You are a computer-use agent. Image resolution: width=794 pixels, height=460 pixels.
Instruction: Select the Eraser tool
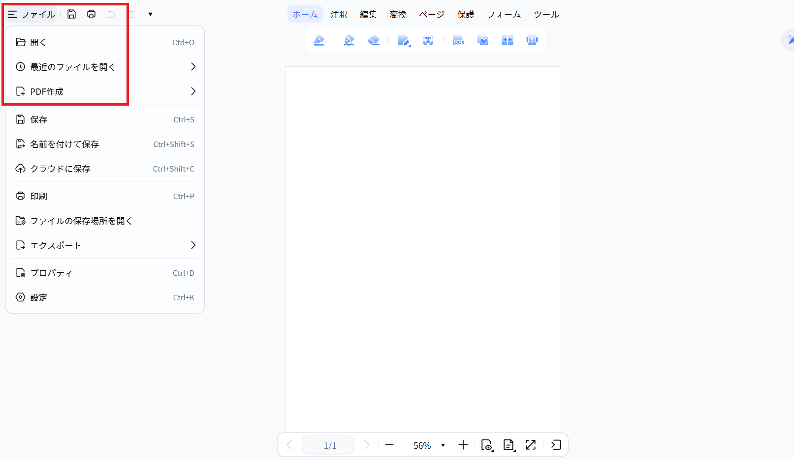coord(374,40)
